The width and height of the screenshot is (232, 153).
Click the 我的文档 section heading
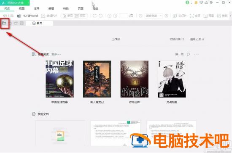click(x=43, y=114)
